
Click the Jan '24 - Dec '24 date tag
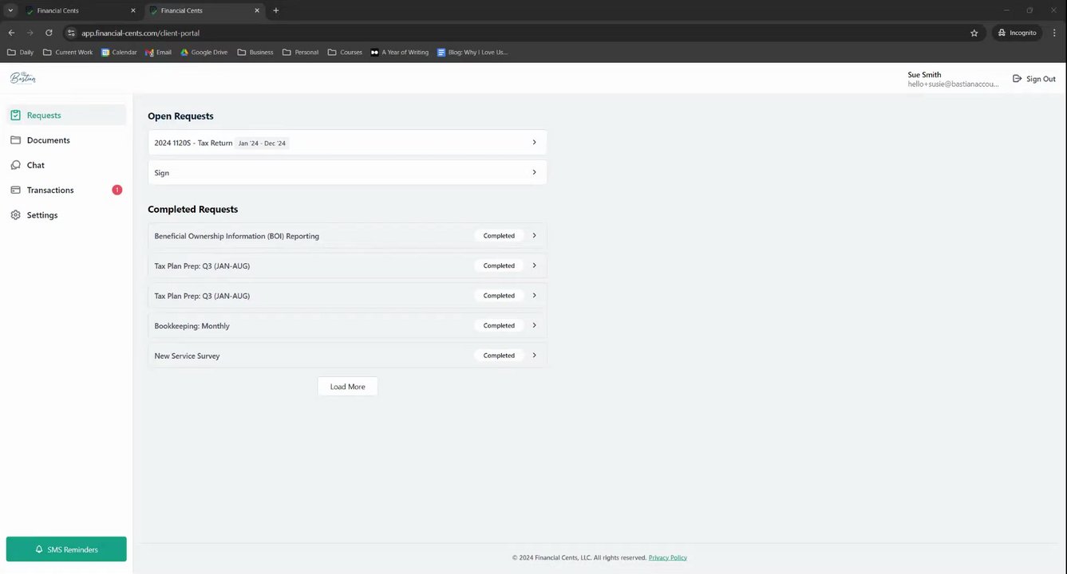coord(262,143)
